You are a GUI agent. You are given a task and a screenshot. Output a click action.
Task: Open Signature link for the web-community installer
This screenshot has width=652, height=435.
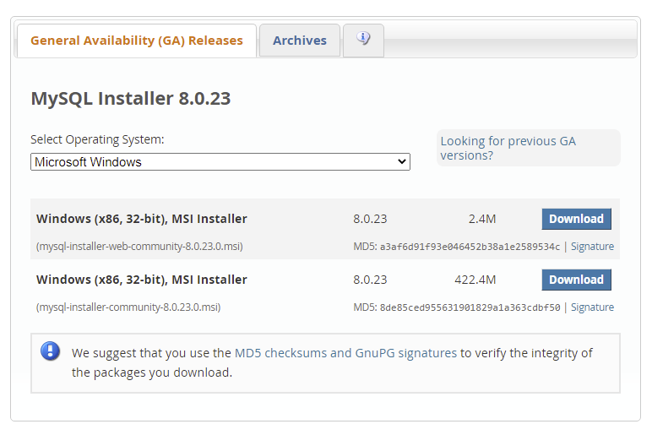(592, 247)
